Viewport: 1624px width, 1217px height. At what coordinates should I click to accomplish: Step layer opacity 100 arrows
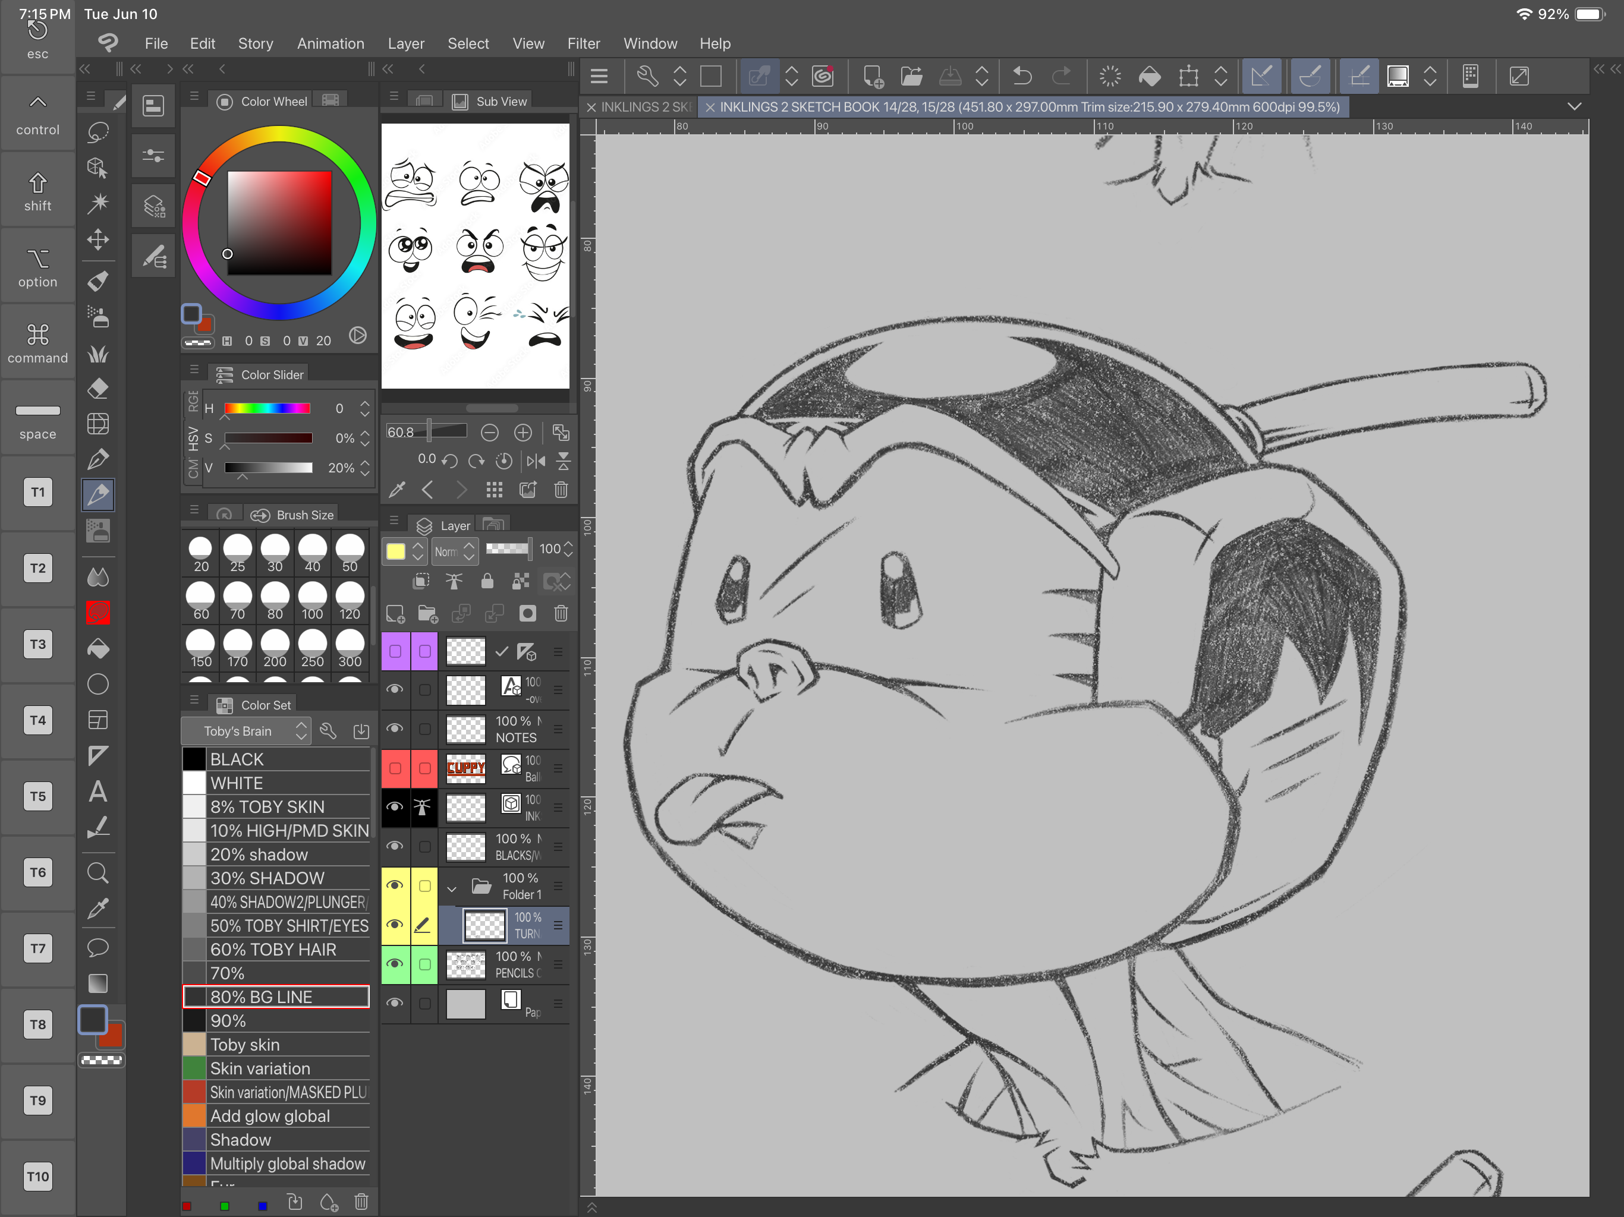[x=568, y=549]
